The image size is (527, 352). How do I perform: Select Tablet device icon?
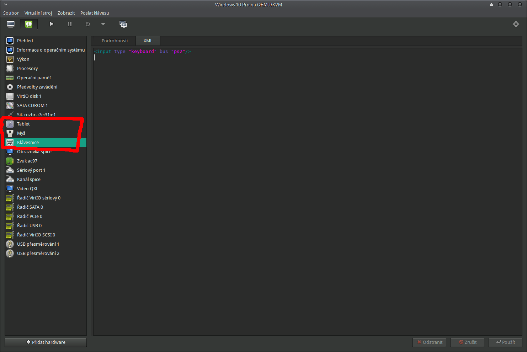click(10, 124)
